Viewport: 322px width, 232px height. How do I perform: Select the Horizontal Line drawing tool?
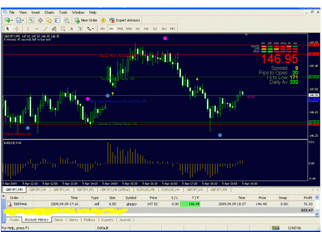[x=37, y=29]
